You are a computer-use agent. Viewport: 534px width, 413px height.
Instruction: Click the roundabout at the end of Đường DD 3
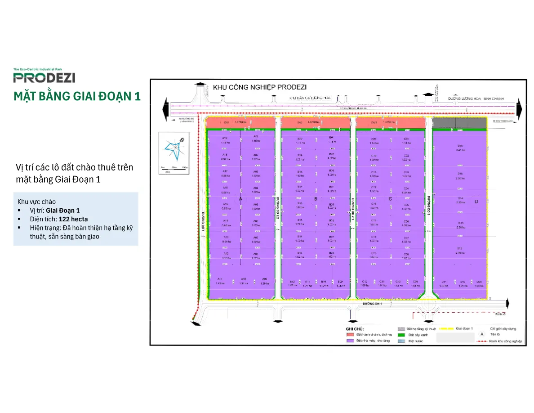[428, 304]
